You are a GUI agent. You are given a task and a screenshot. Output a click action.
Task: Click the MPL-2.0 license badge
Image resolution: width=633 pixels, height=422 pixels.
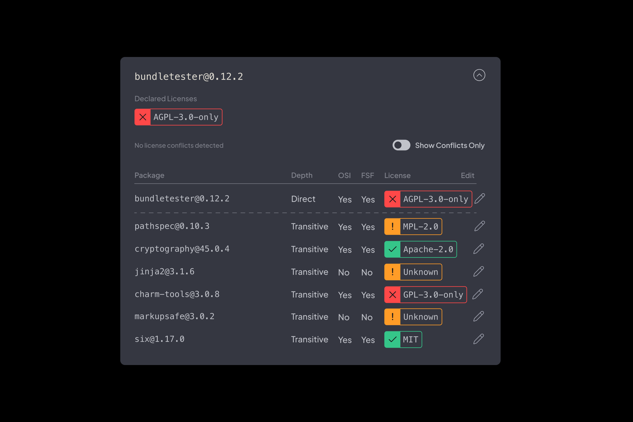[x=413, y=227]
